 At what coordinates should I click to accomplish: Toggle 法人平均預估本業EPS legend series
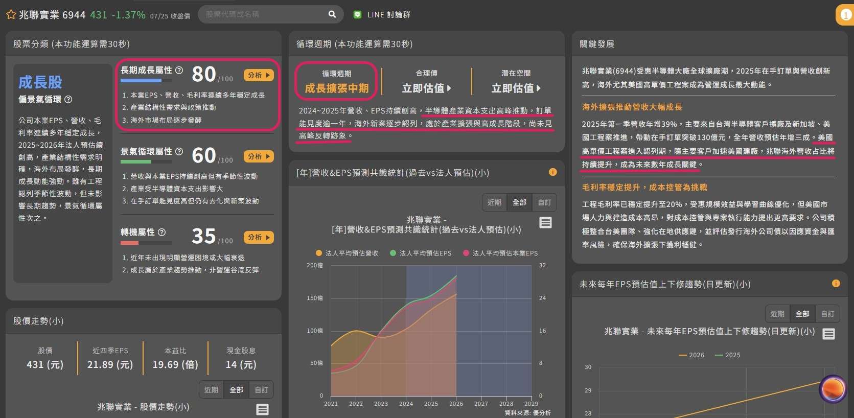(500, 253)
